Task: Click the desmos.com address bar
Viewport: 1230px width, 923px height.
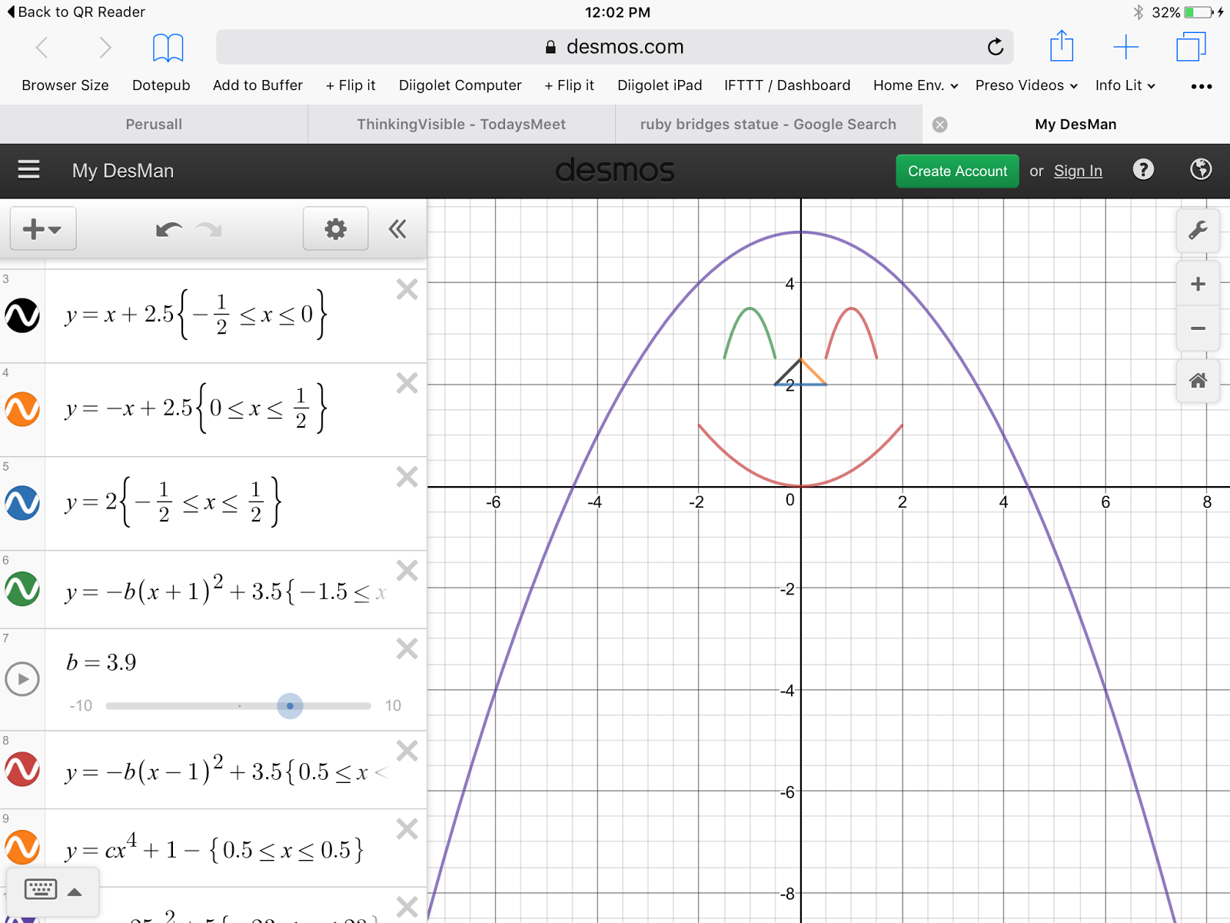Action: pyautogui.click(x=614, y=47)
